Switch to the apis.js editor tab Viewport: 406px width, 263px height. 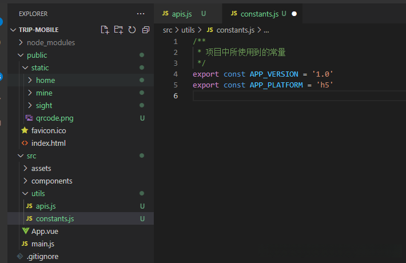(x=181, y=13)
